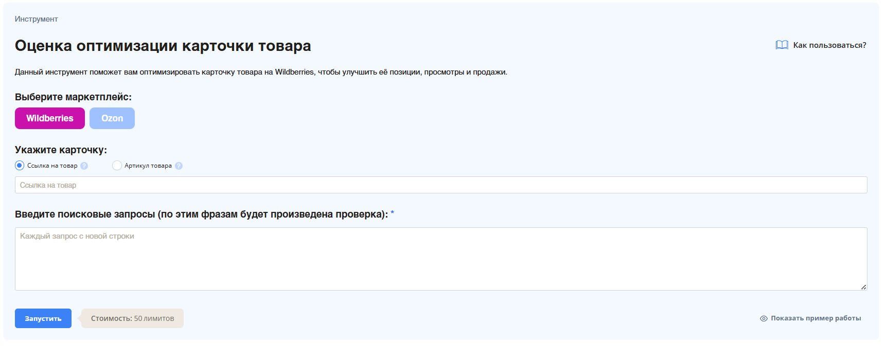Open the Показать пример работы link
The height and width of the screenshot is (360, 887).
pos(815,318)
